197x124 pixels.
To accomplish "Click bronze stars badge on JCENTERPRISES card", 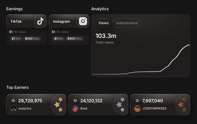I will [x=182, y=105].
